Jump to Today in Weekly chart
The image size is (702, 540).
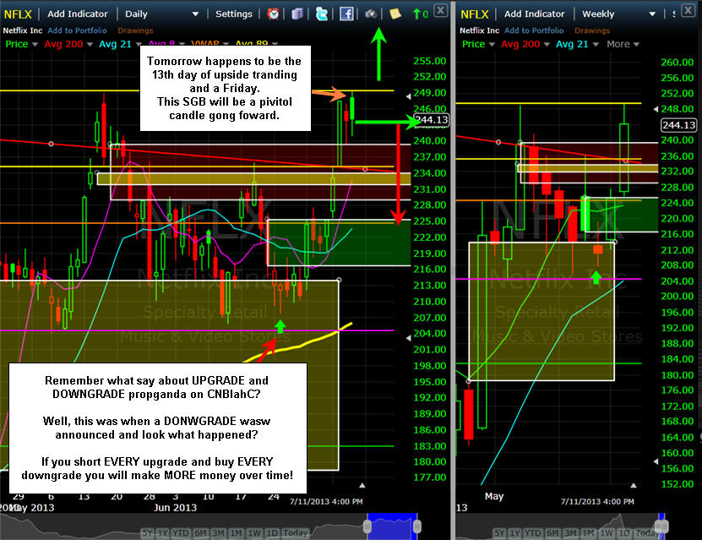tap(647, 533)
